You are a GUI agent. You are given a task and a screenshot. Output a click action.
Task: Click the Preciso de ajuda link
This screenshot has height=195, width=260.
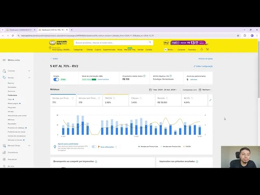tap(206, 58)
